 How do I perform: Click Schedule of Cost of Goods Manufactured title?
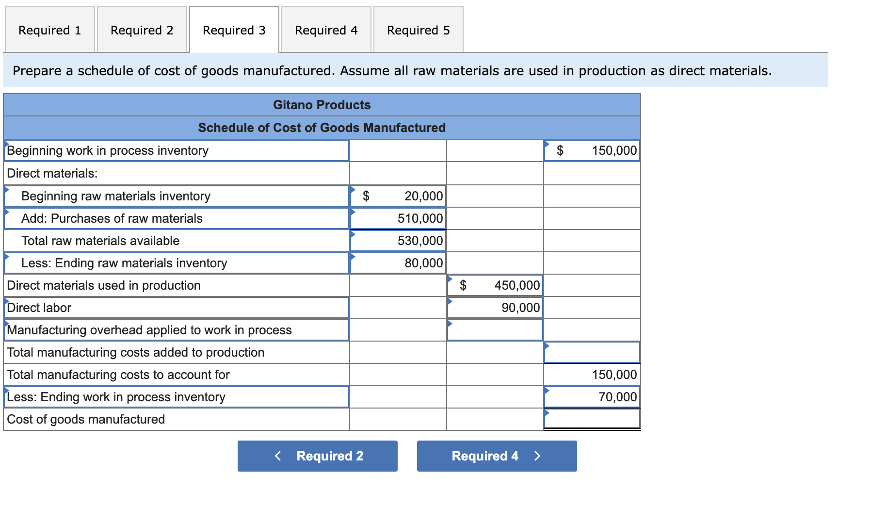(322, 128)
